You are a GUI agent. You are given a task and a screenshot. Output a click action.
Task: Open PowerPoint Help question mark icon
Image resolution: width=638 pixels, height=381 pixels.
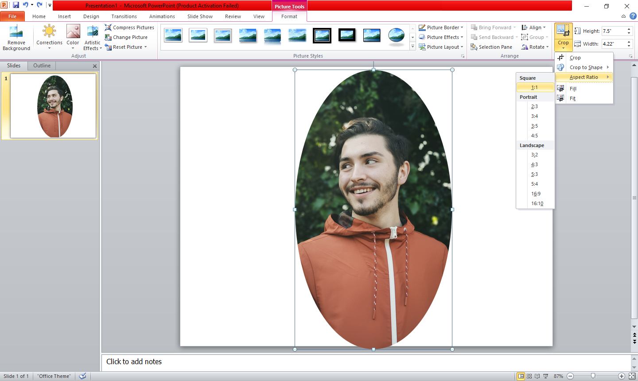pyautogui.click(x=633, y=16)
